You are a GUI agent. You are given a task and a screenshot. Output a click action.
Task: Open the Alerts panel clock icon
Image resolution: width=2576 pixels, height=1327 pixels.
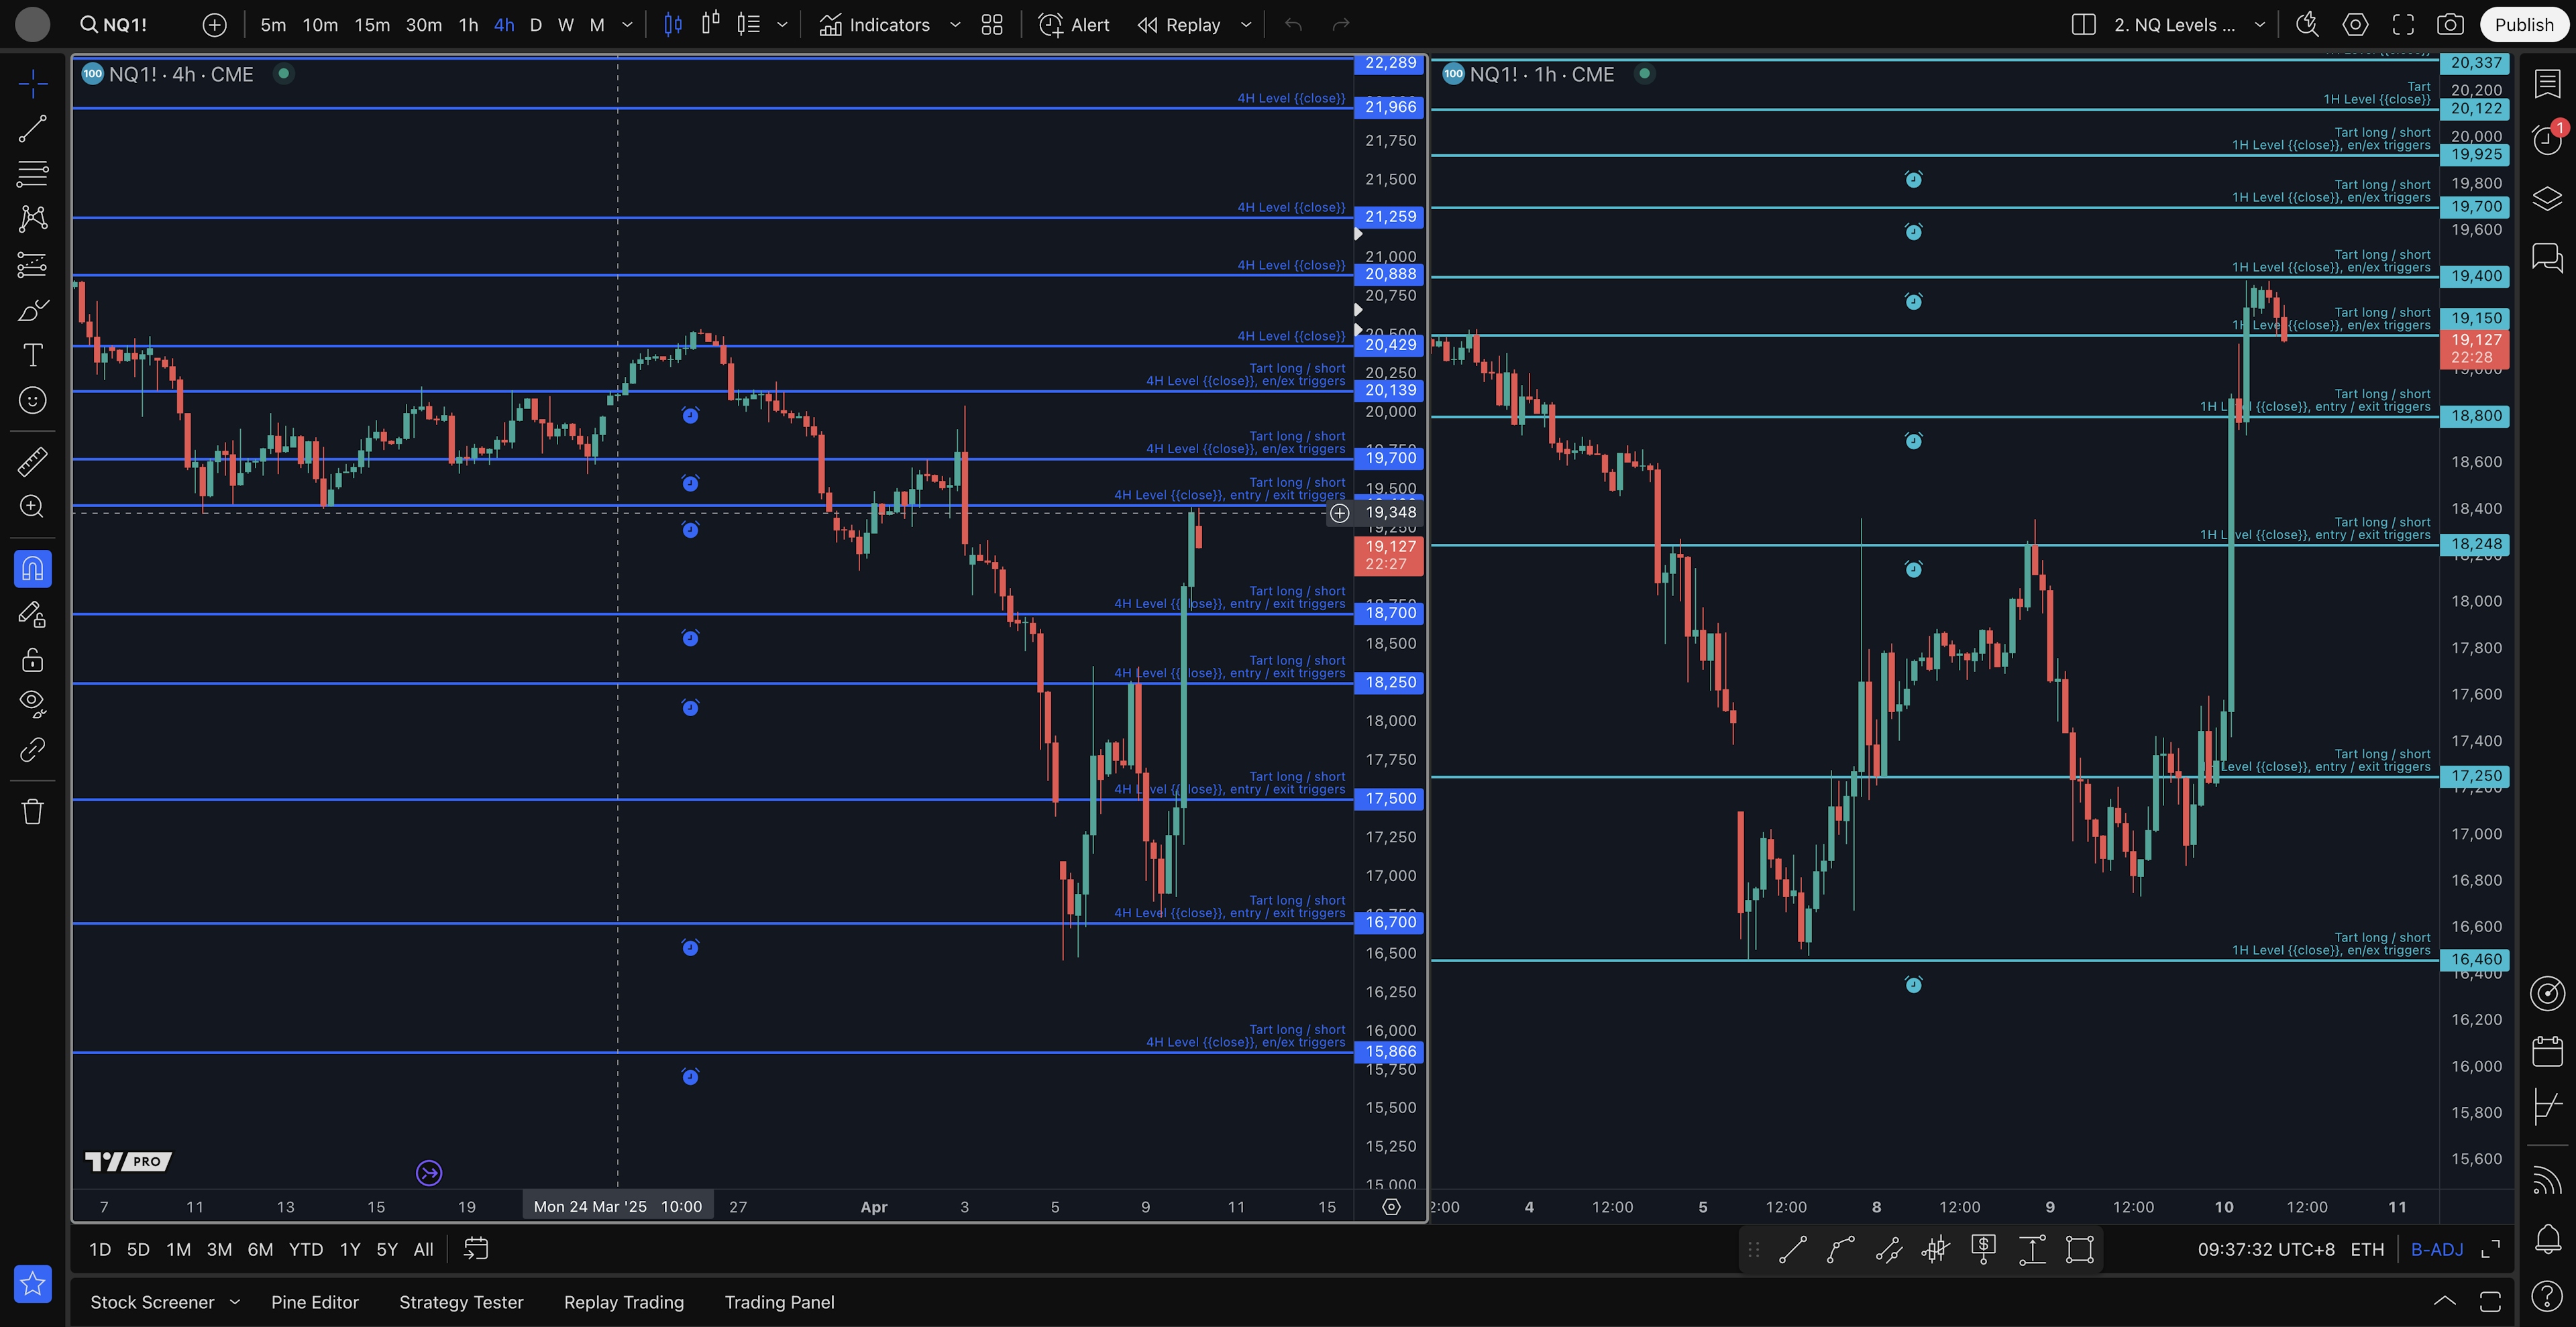click(x=2547, y=140)
